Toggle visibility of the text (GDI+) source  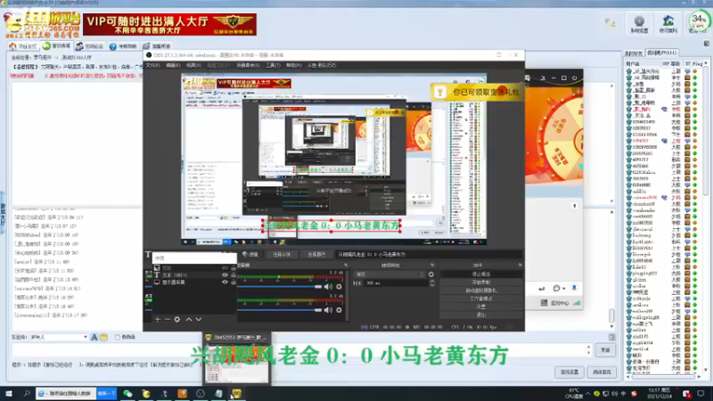tap(225, 275)
